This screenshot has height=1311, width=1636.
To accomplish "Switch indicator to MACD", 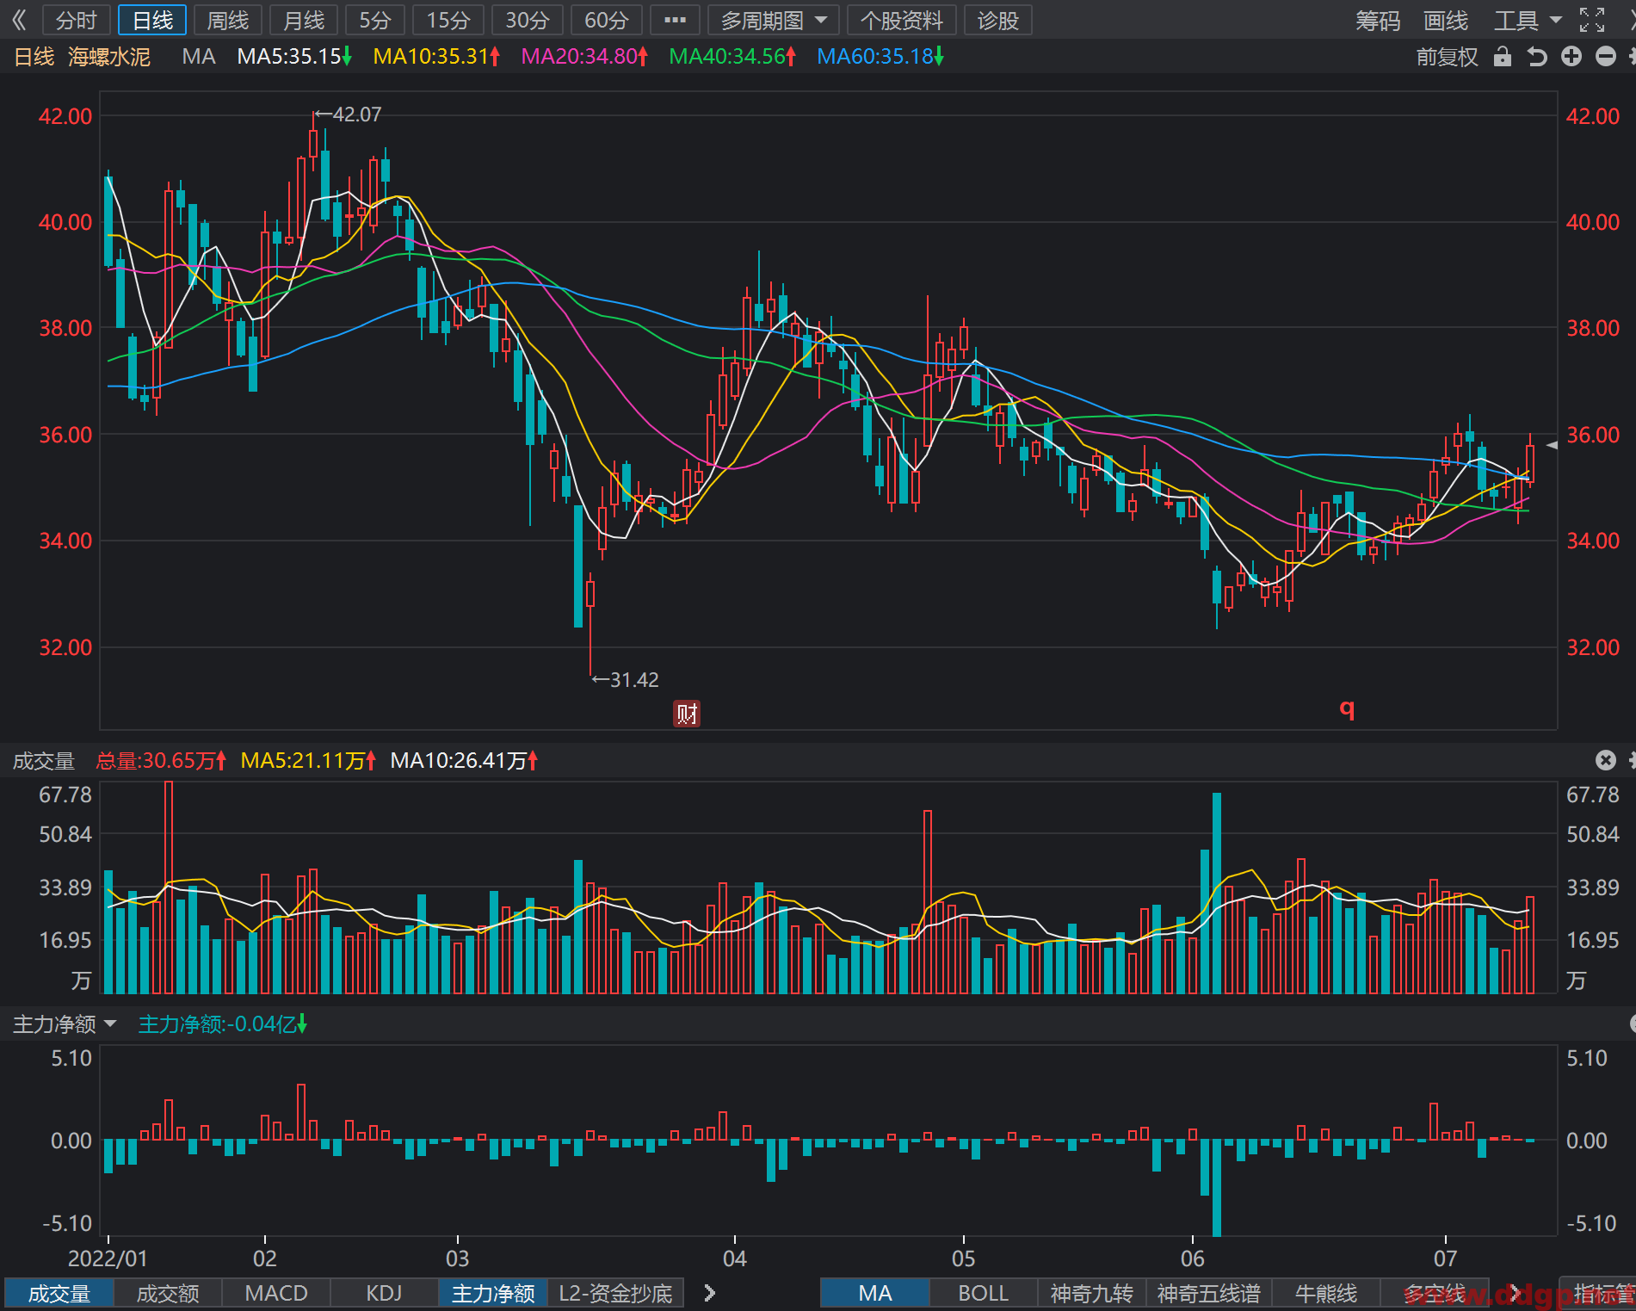I will click(276, 1293).
